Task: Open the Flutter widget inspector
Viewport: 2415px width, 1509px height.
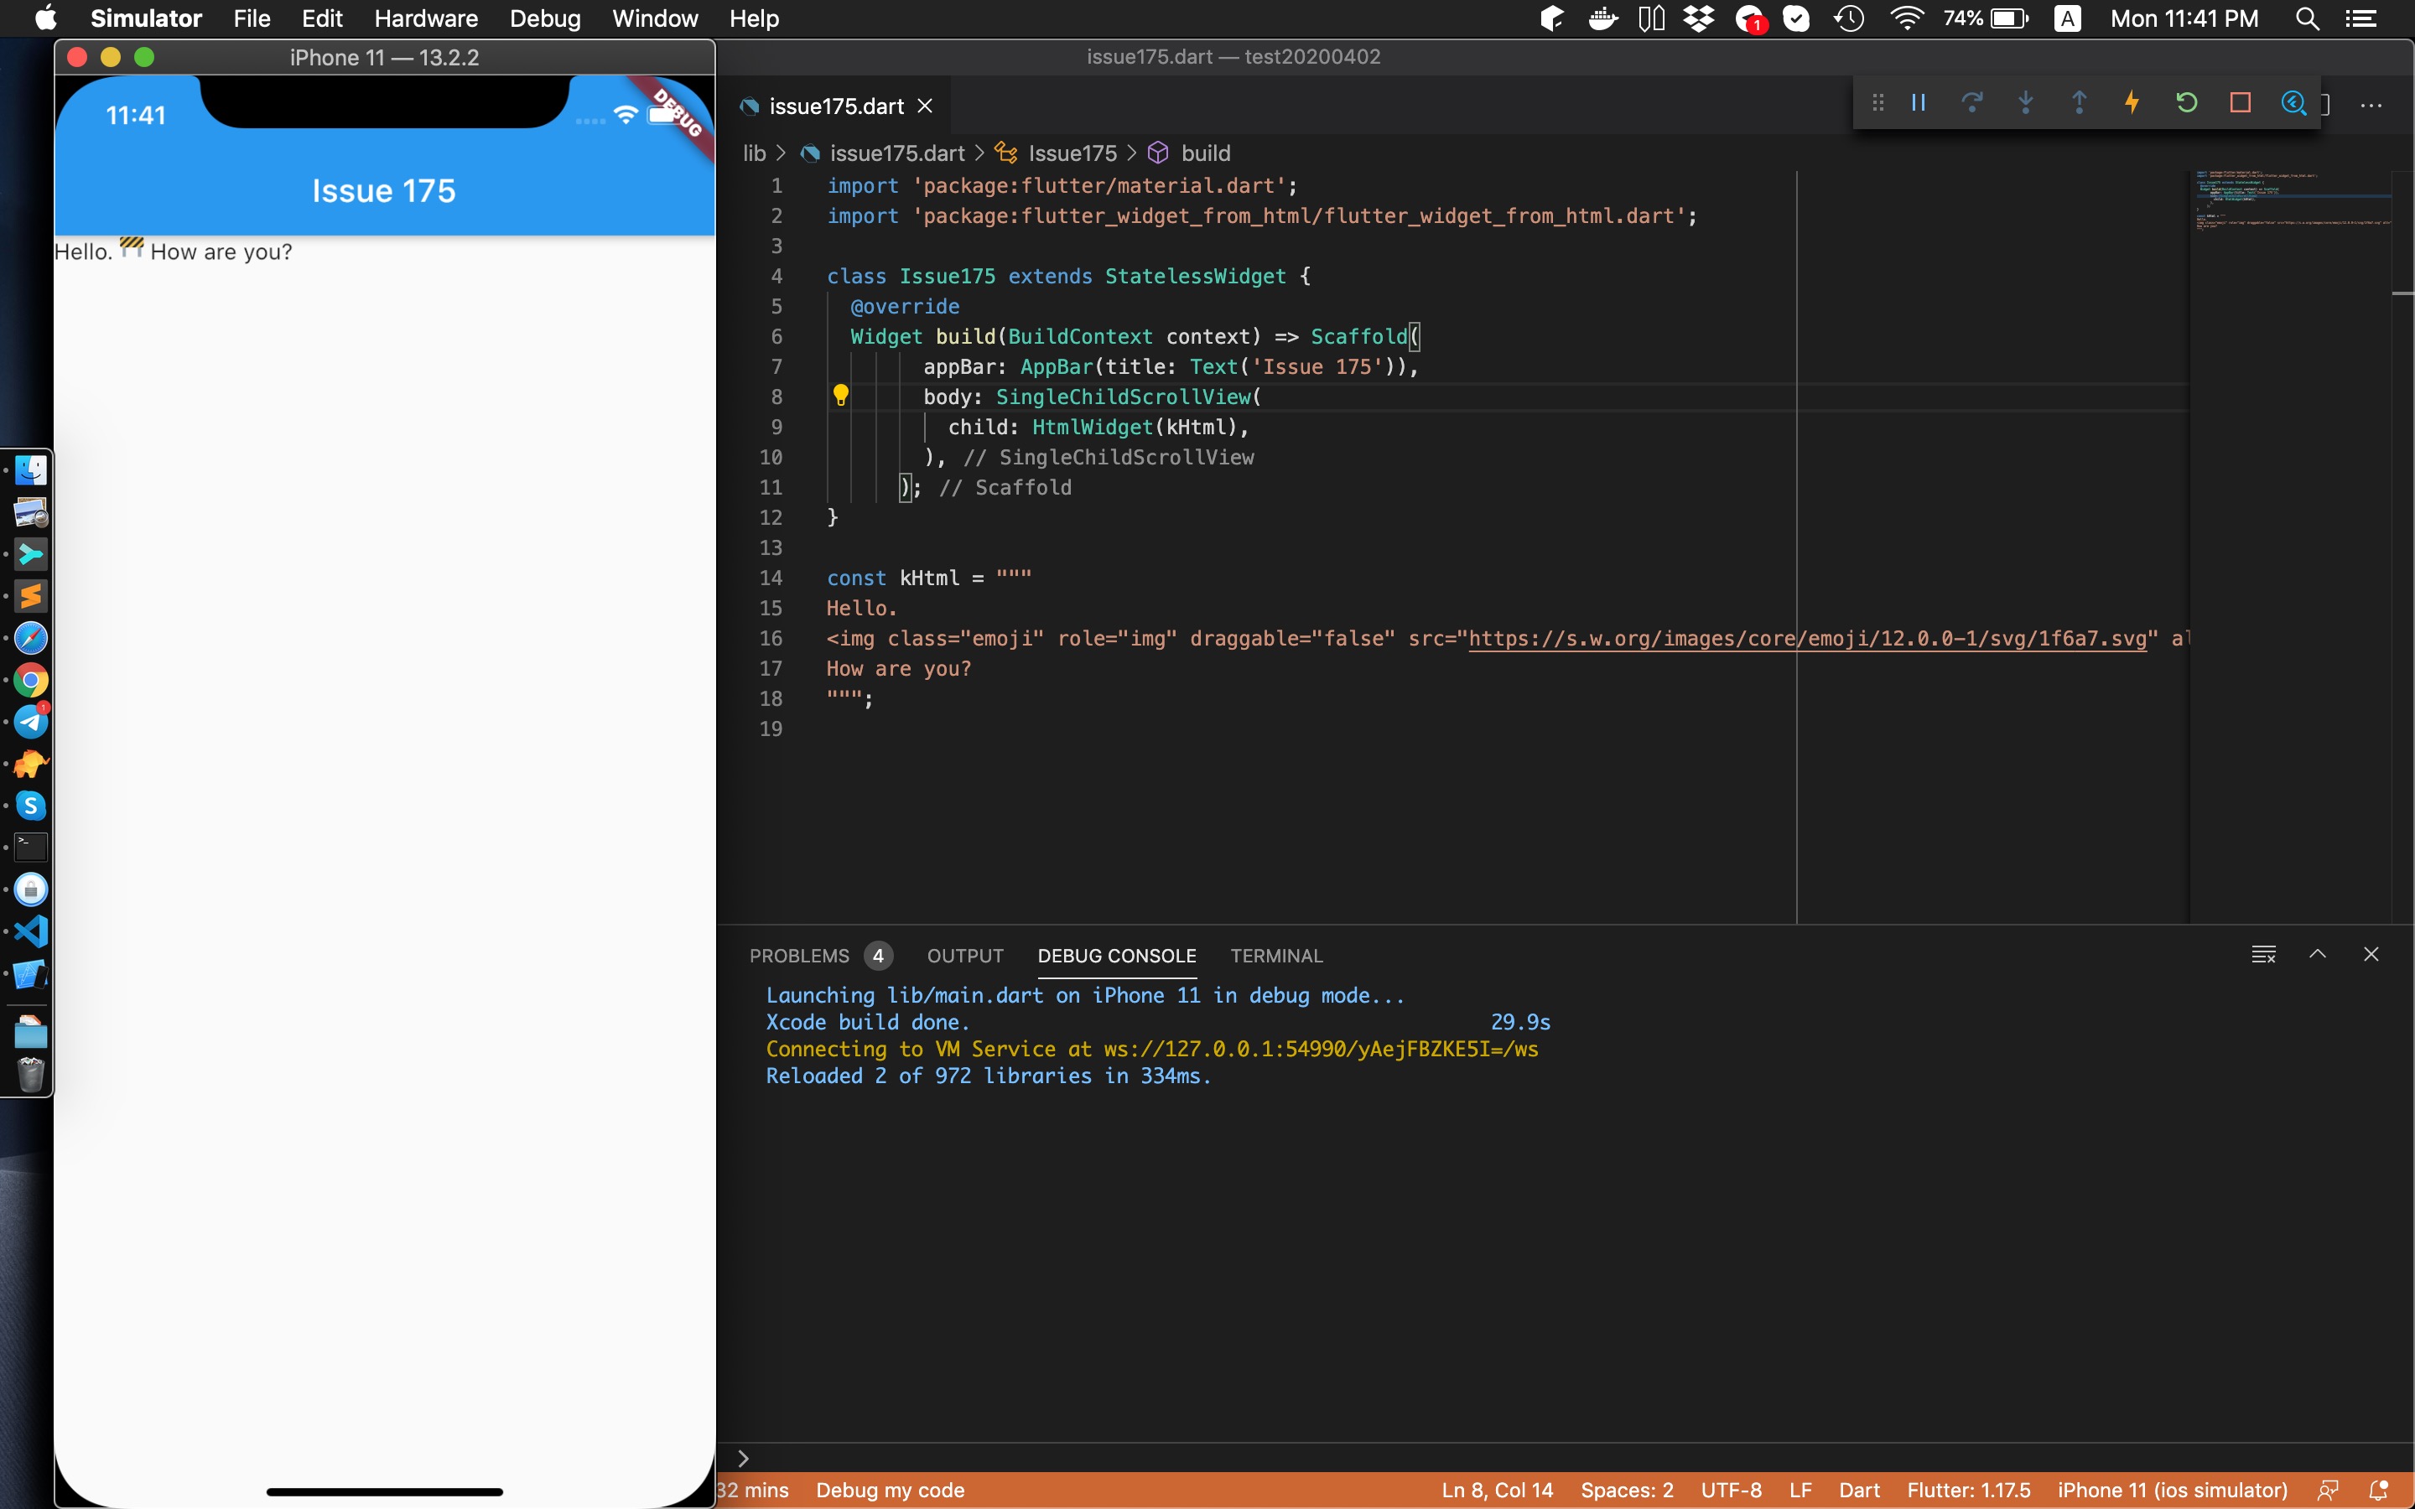Action: tap(2293, 103)
